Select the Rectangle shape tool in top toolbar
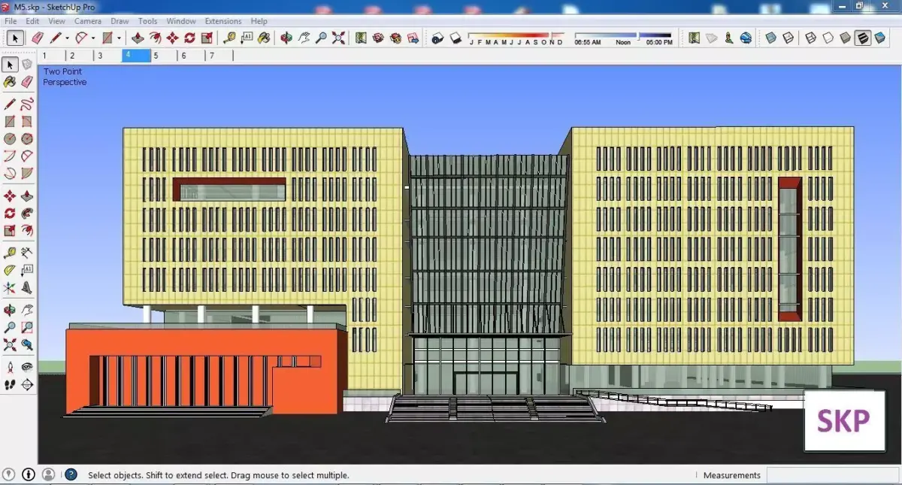This screenshot has width=902, height=485. point(107,38)
